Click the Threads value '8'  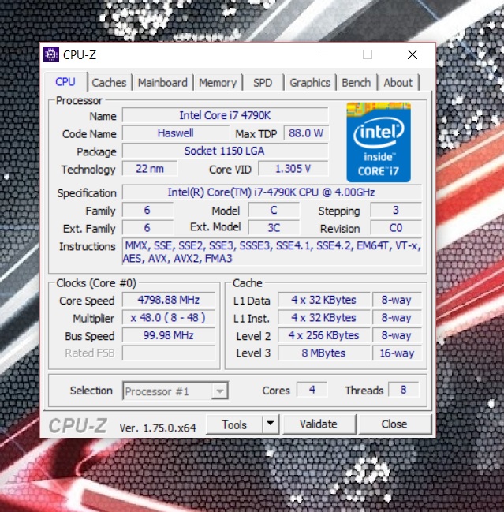pyautogui.click(x=404, y=390)
